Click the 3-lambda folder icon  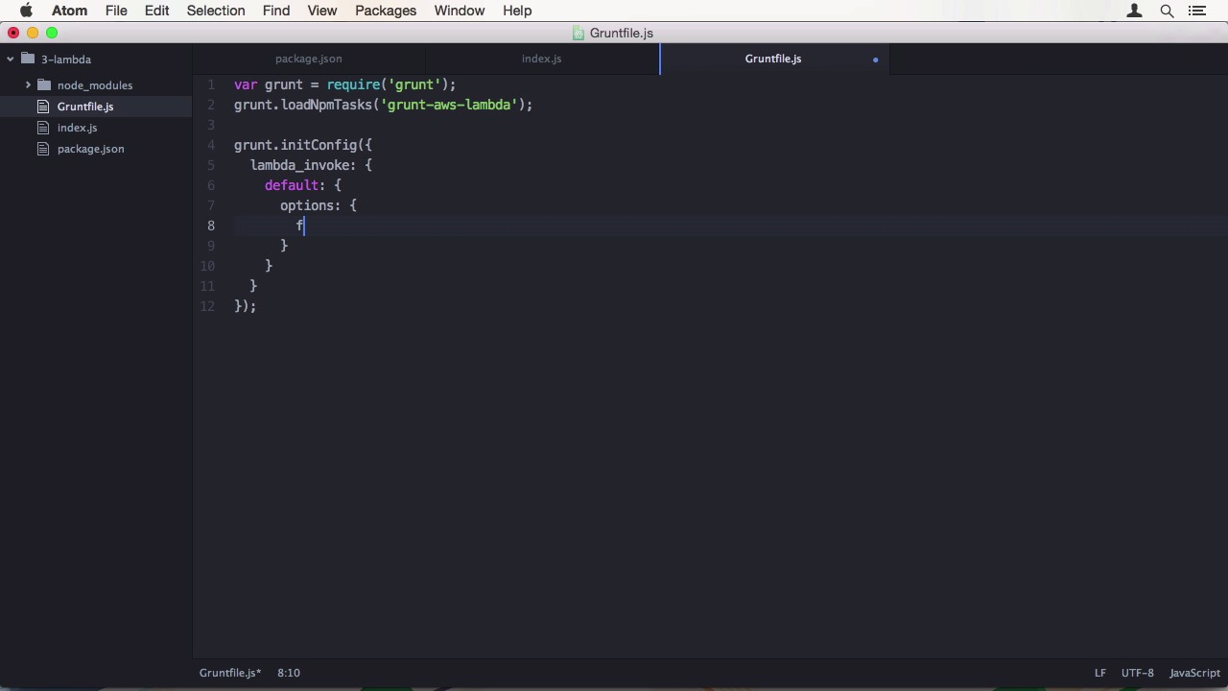click(28, 59)
